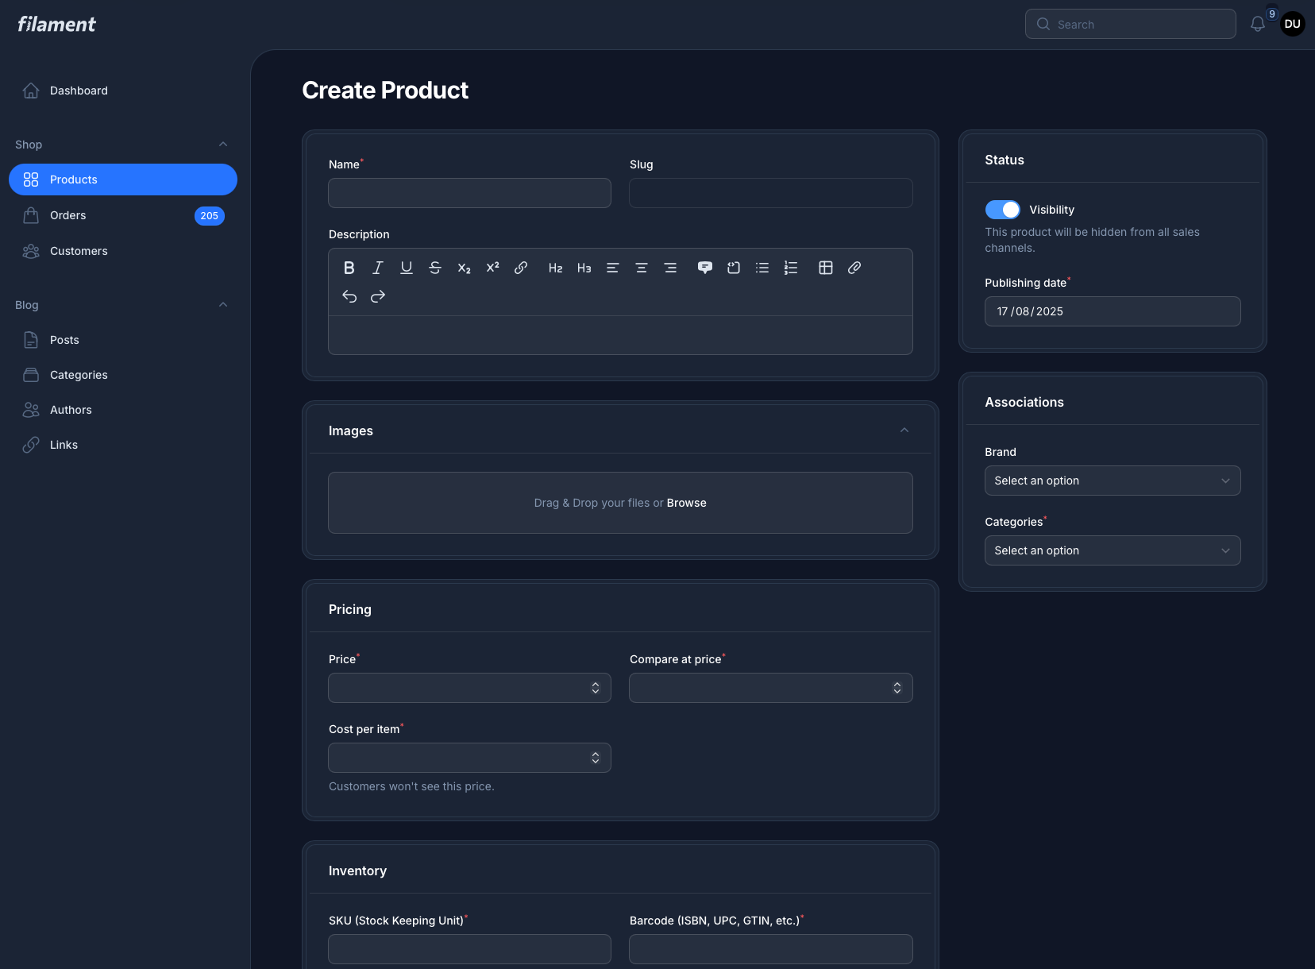The height and width of the screenshot is (969, 1315).
Task: Click the attach files paperclip icon
Action: (854, 268)
